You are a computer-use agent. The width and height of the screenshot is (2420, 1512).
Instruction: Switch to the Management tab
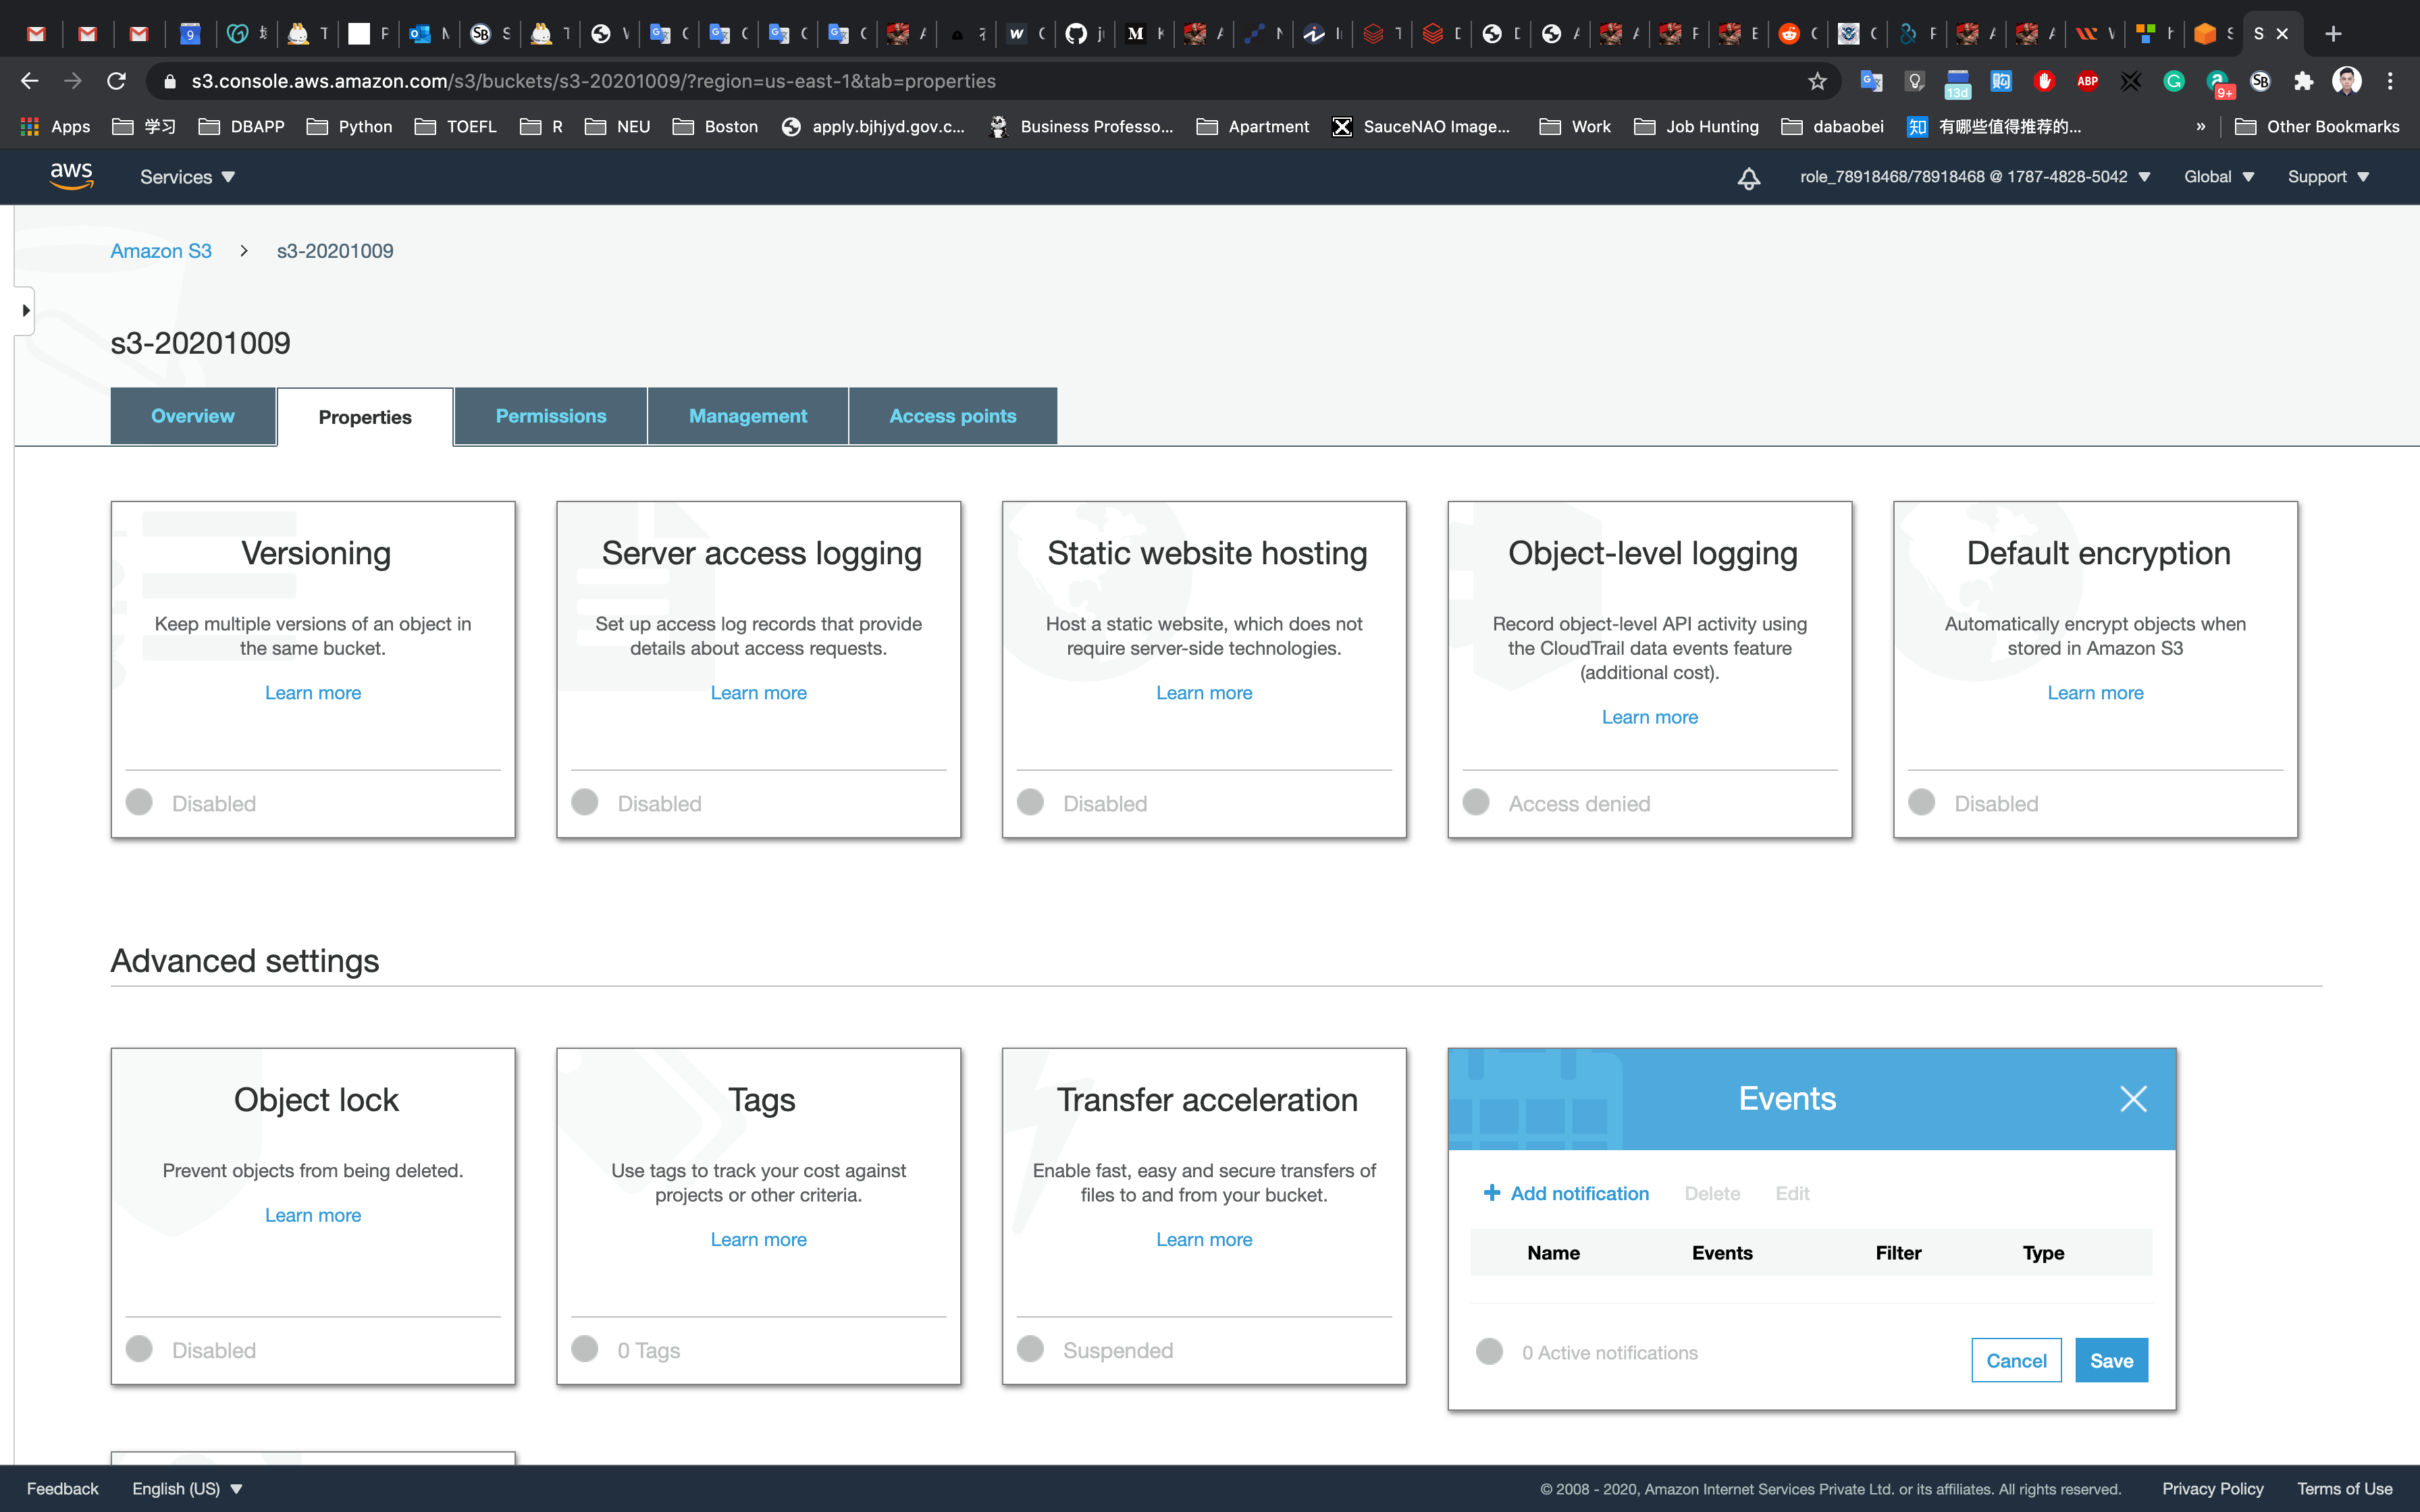click(x=747, y=416)
